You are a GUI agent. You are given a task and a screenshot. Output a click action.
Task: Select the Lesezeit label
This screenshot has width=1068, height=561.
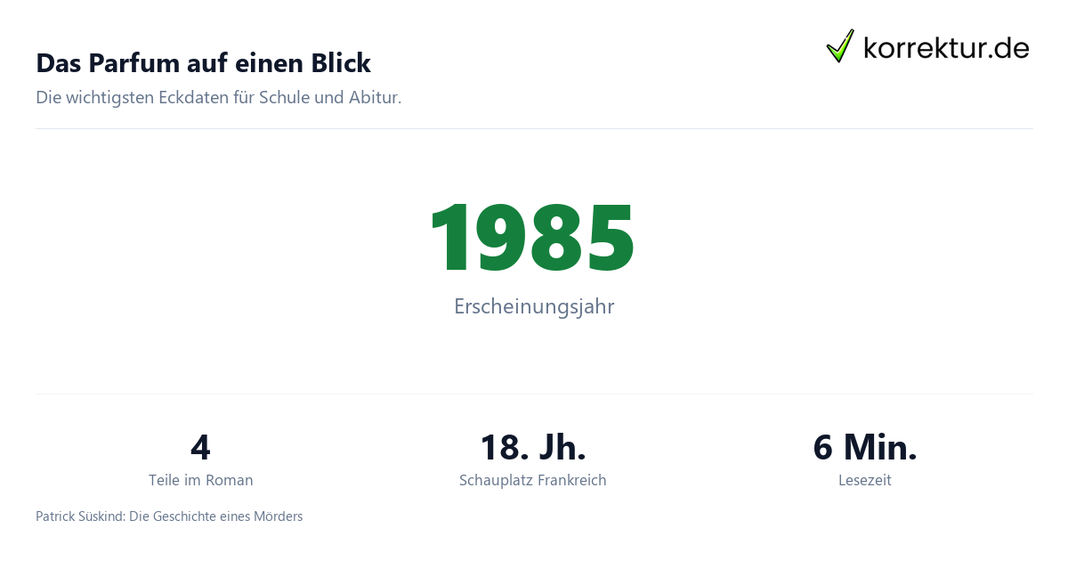pyautogui.click(x=865, y=480)
